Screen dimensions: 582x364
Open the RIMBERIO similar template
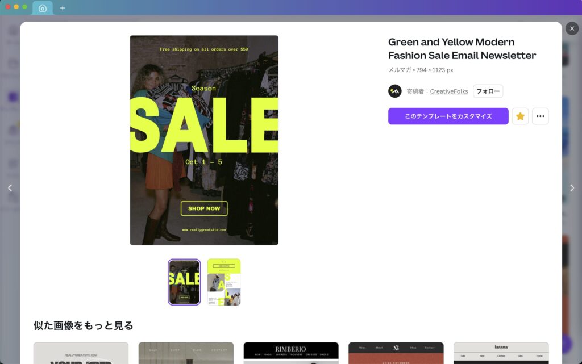(291, 353)
